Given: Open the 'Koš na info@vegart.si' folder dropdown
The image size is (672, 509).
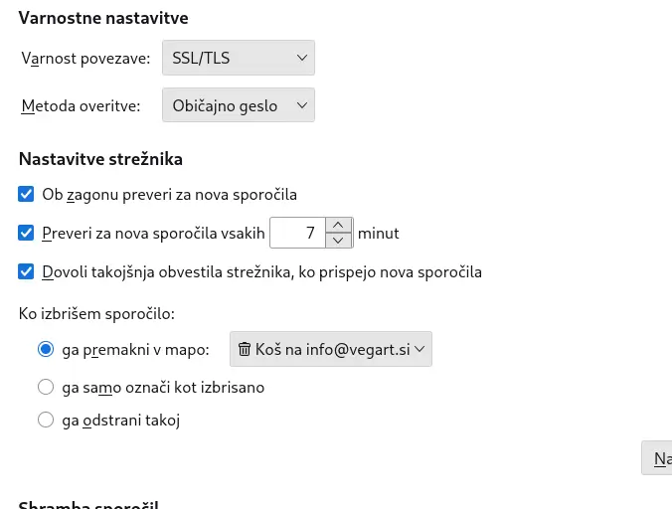Looking at the screenshot, I should pos(331,349).
